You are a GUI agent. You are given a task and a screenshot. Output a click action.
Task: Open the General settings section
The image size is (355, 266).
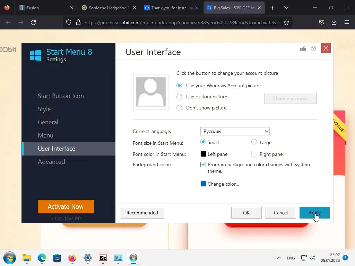tap(48, 122)
